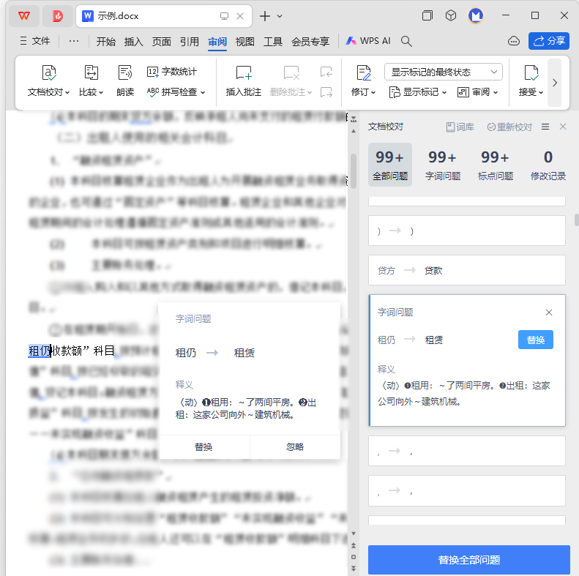Open the 字数统计 word count tool
The height and width of the screenshot is (576, 579).
pos(171,72)
